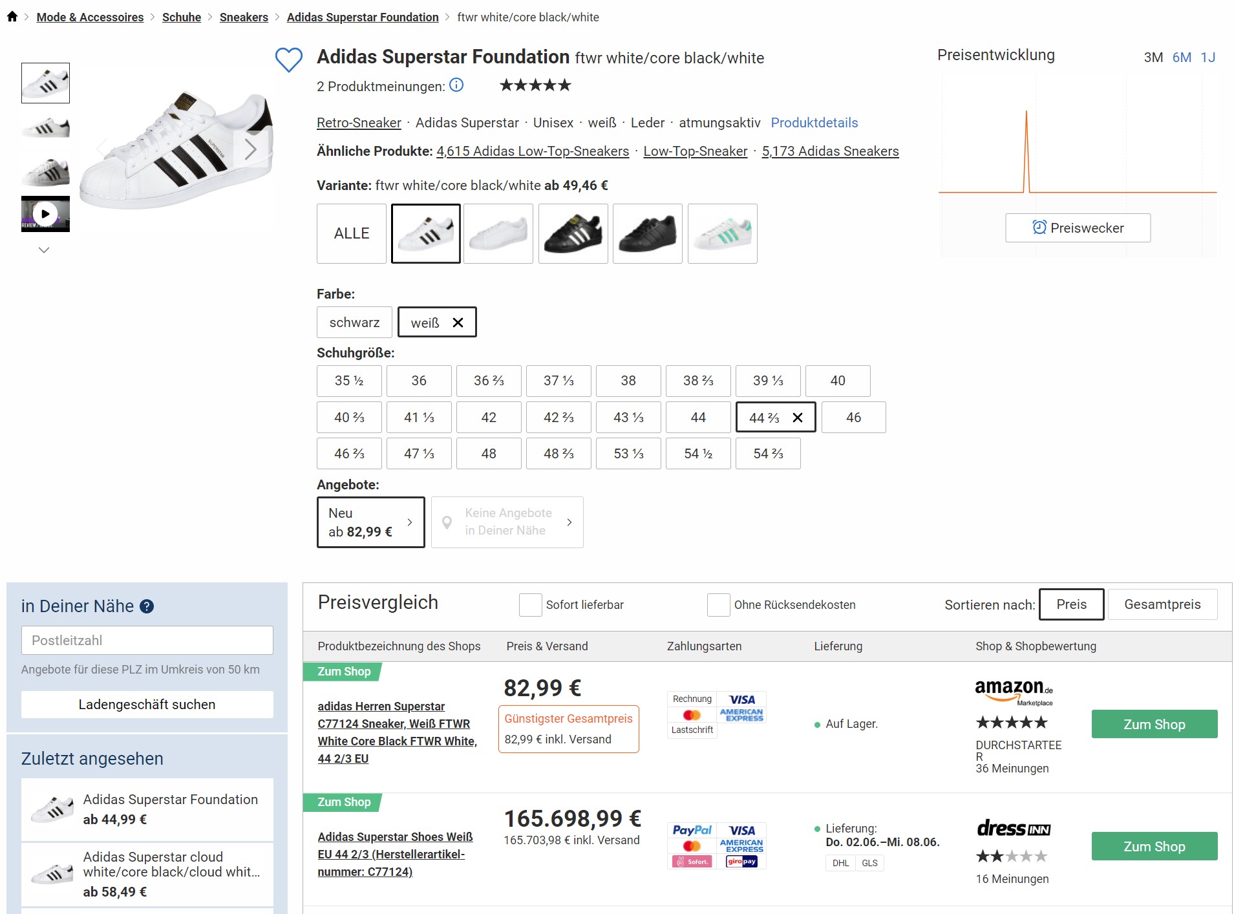Toggle Ohne Rücksendekosten checkbox
This screenshot has height=914, width=1234.
point(719,605)
